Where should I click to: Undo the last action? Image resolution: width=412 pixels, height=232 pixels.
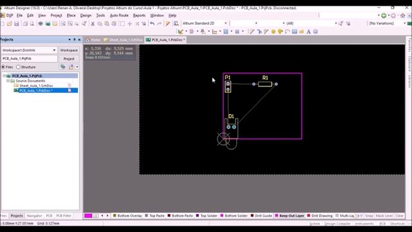[152, 24]
